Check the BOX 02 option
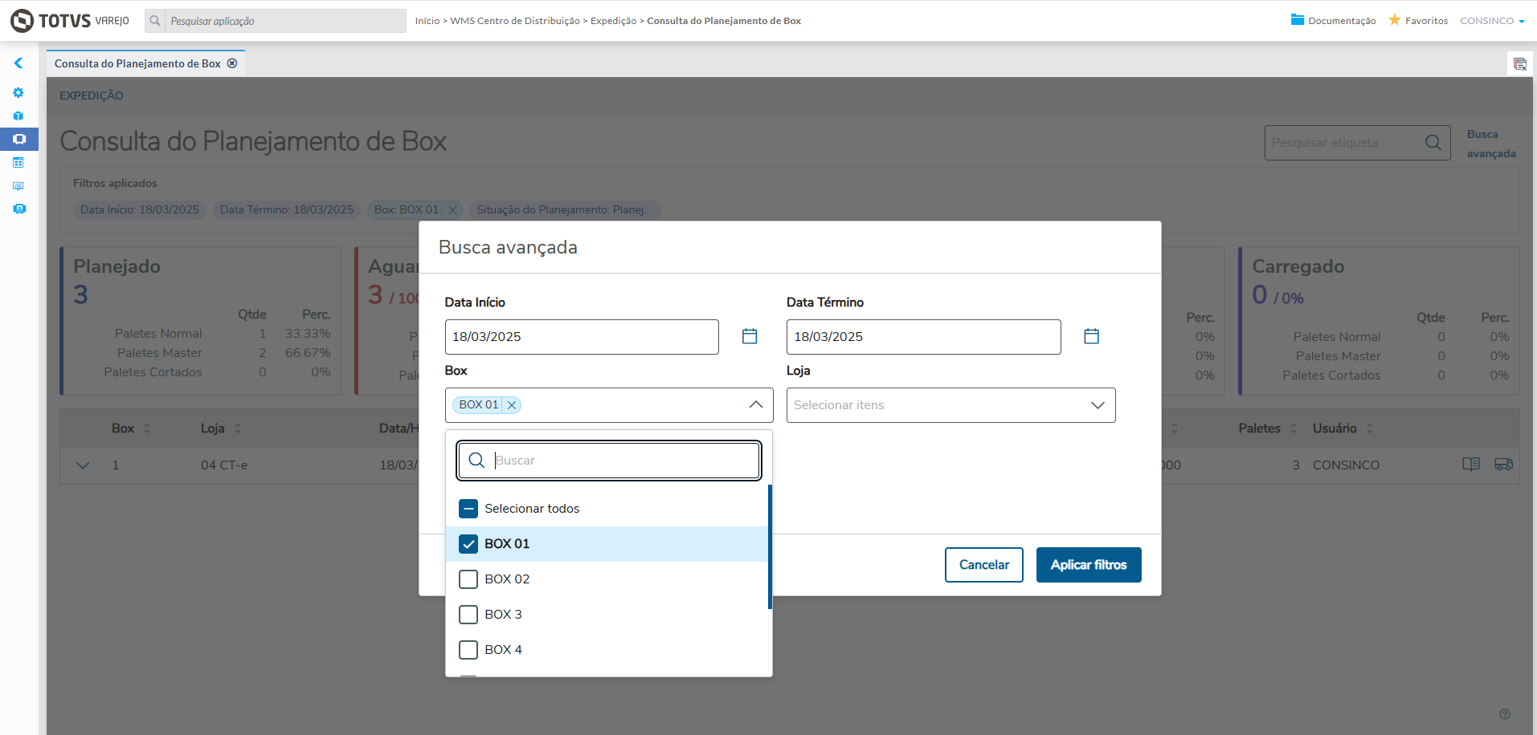 click(x=468, y=579)
